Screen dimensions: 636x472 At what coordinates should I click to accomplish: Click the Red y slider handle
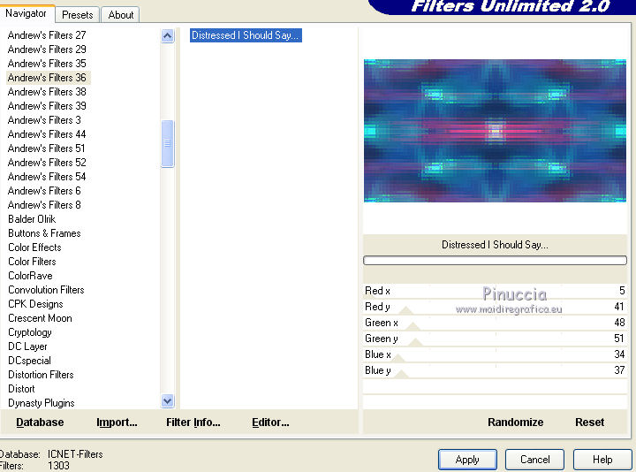tap(405, 310)
